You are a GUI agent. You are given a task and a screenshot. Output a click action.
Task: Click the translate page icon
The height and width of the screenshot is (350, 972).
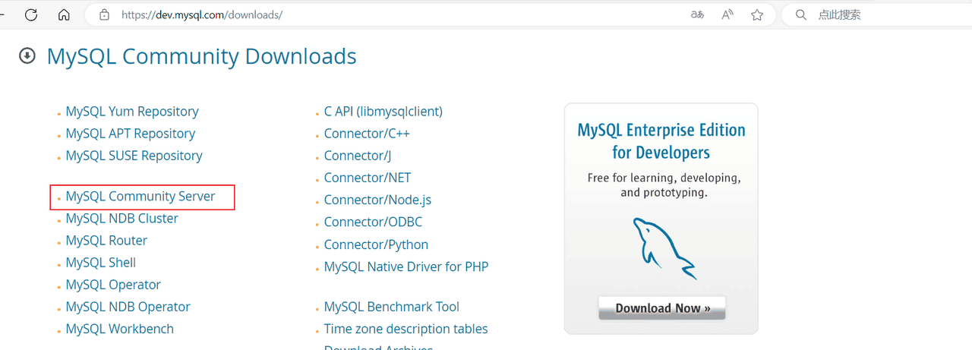coord(697,14)
